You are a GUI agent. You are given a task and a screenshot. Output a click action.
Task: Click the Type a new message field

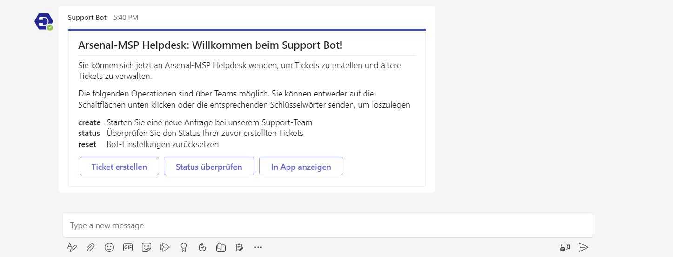328,225
